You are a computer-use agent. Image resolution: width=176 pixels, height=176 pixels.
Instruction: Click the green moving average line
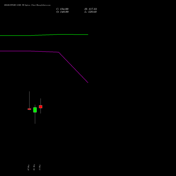(44, 35)
